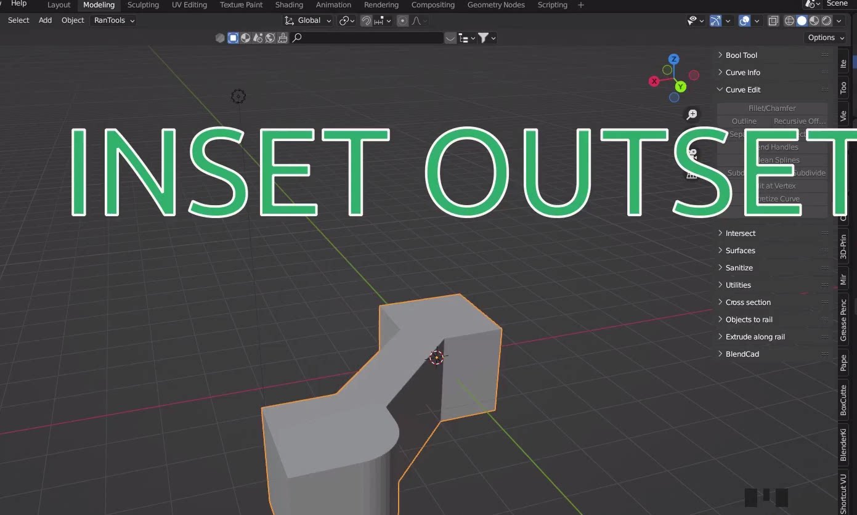
Task: Add new workspace with plus button
Action: pos(581,5)
